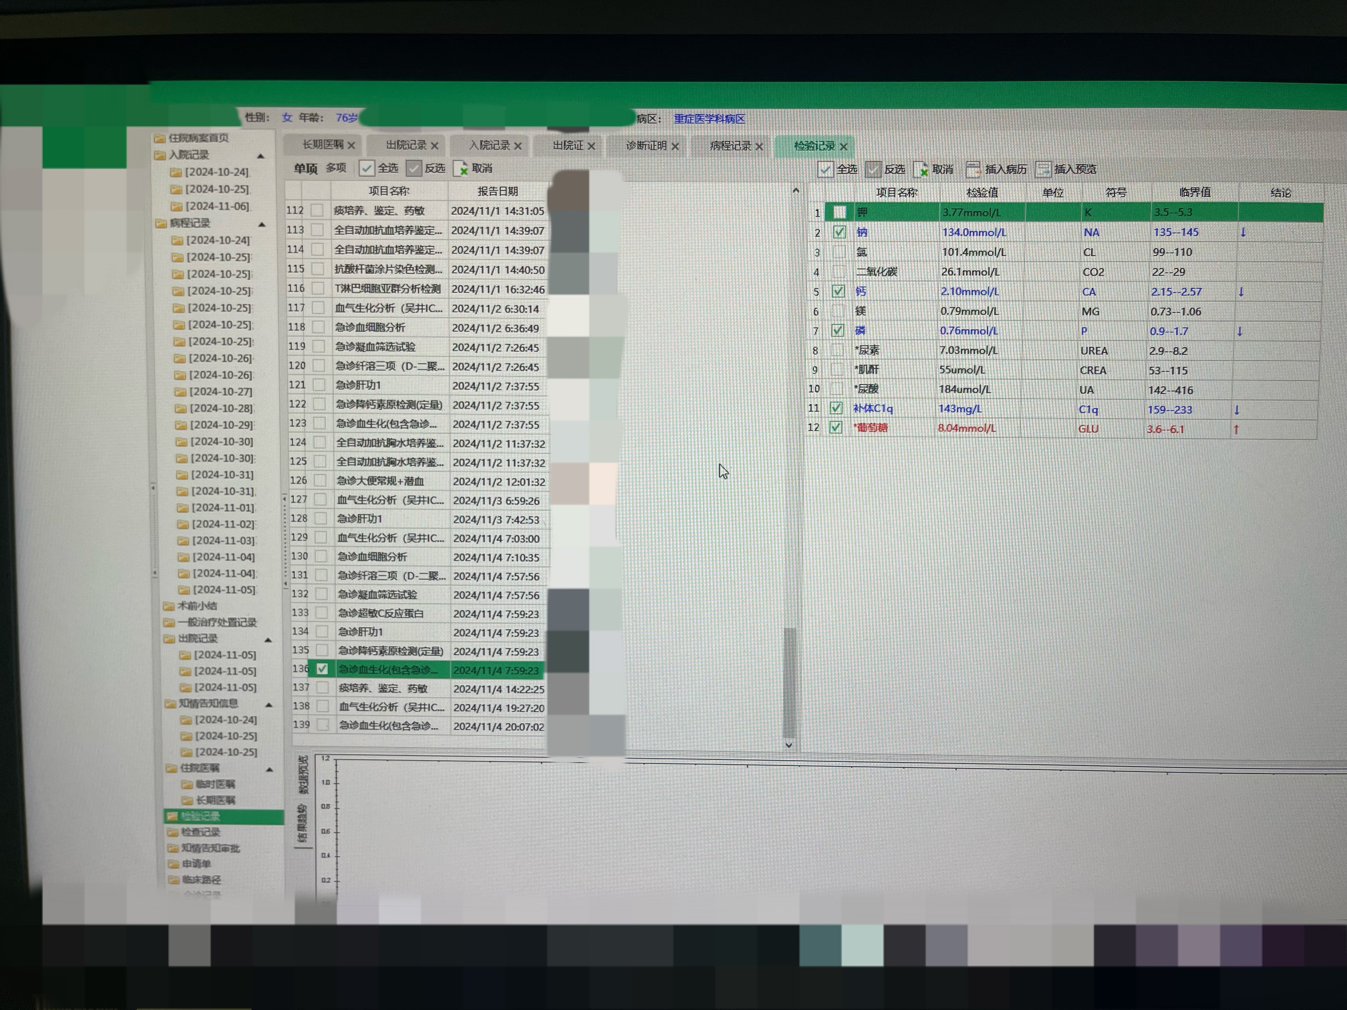The height and width of the screenshot is (1010, 1347).
Task: Open the 申请单 folder
Action: 189,863
